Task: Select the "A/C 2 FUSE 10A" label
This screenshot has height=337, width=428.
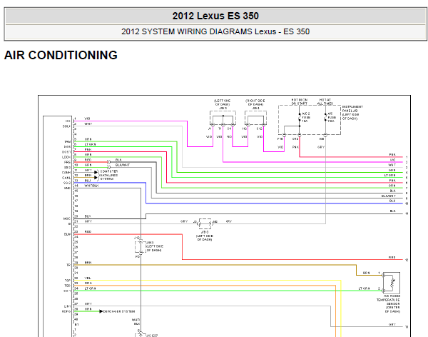Action: (x=306, y=117)
